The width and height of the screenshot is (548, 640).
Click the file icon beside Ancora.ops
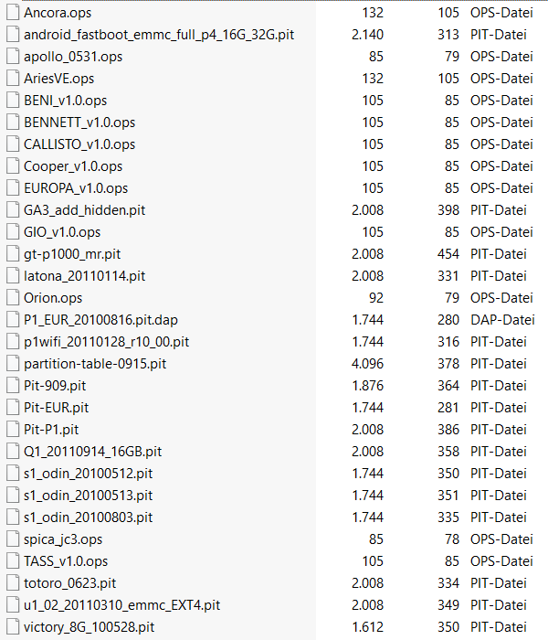click(12, 13)
